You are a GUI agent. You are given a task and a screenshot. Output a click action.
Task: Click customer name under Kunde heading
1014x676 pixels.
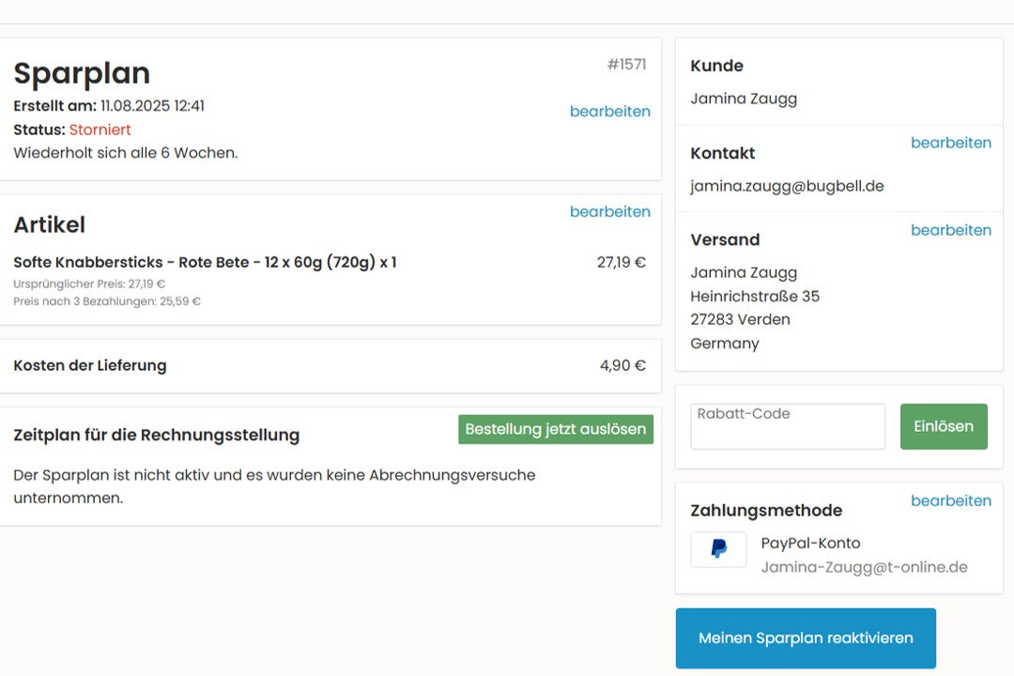(744, 99)
